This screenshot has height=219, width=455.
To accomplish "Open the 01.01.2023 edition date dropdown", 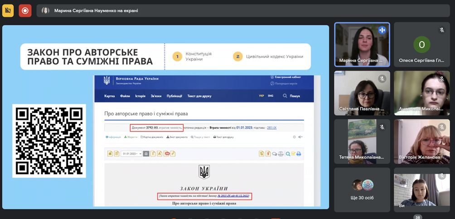I will click(x=131, y=154).
